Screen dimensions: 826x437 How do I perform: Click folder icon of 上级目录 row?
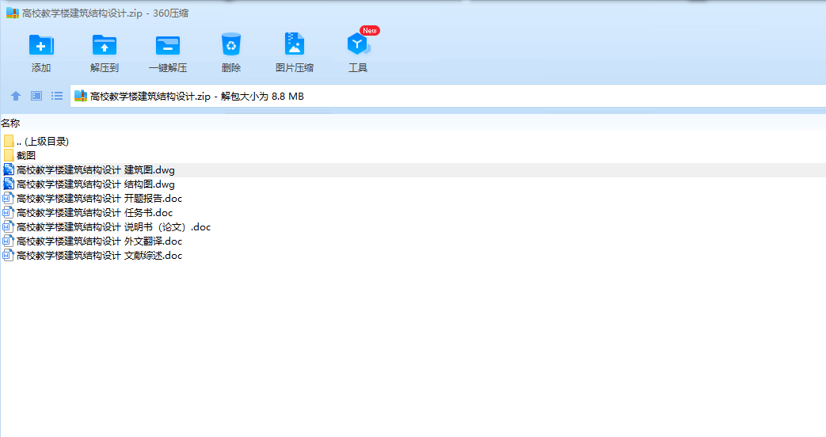click(9, 141)
